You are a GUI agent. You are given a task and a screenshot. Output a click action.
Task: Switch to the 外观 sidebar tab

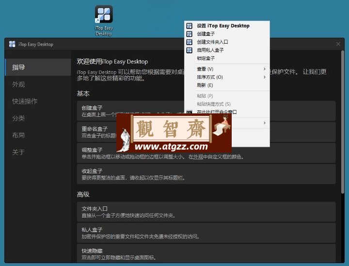point(38,84)
